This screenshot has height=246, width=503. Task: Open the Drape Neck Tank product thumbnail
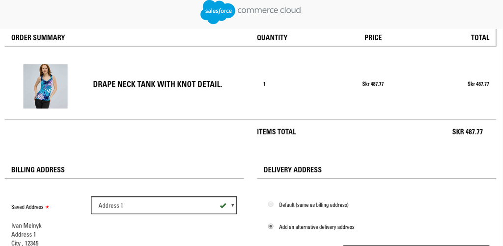click(45, 86)
